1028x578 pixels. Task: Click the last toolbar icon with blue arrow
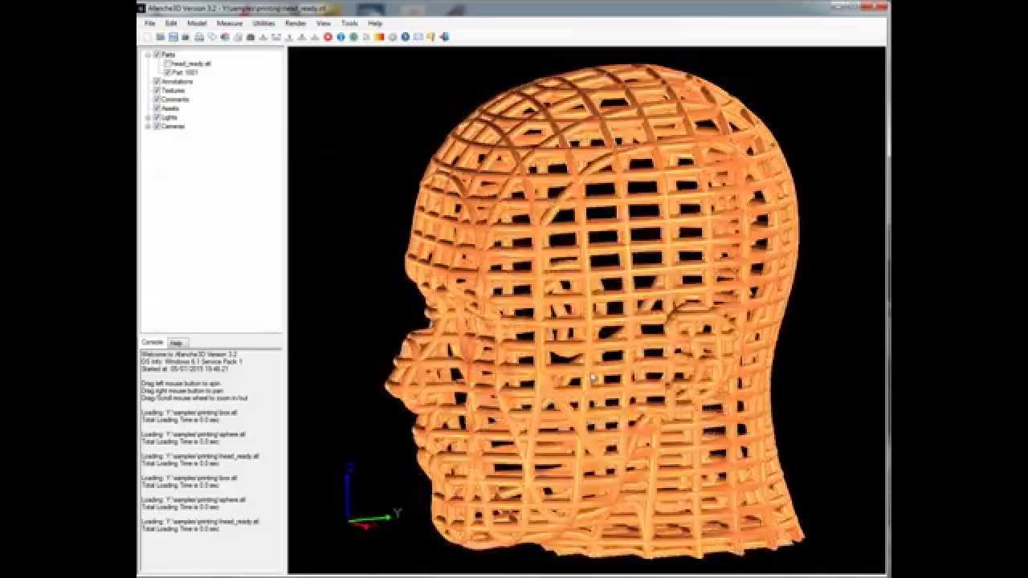444,37
